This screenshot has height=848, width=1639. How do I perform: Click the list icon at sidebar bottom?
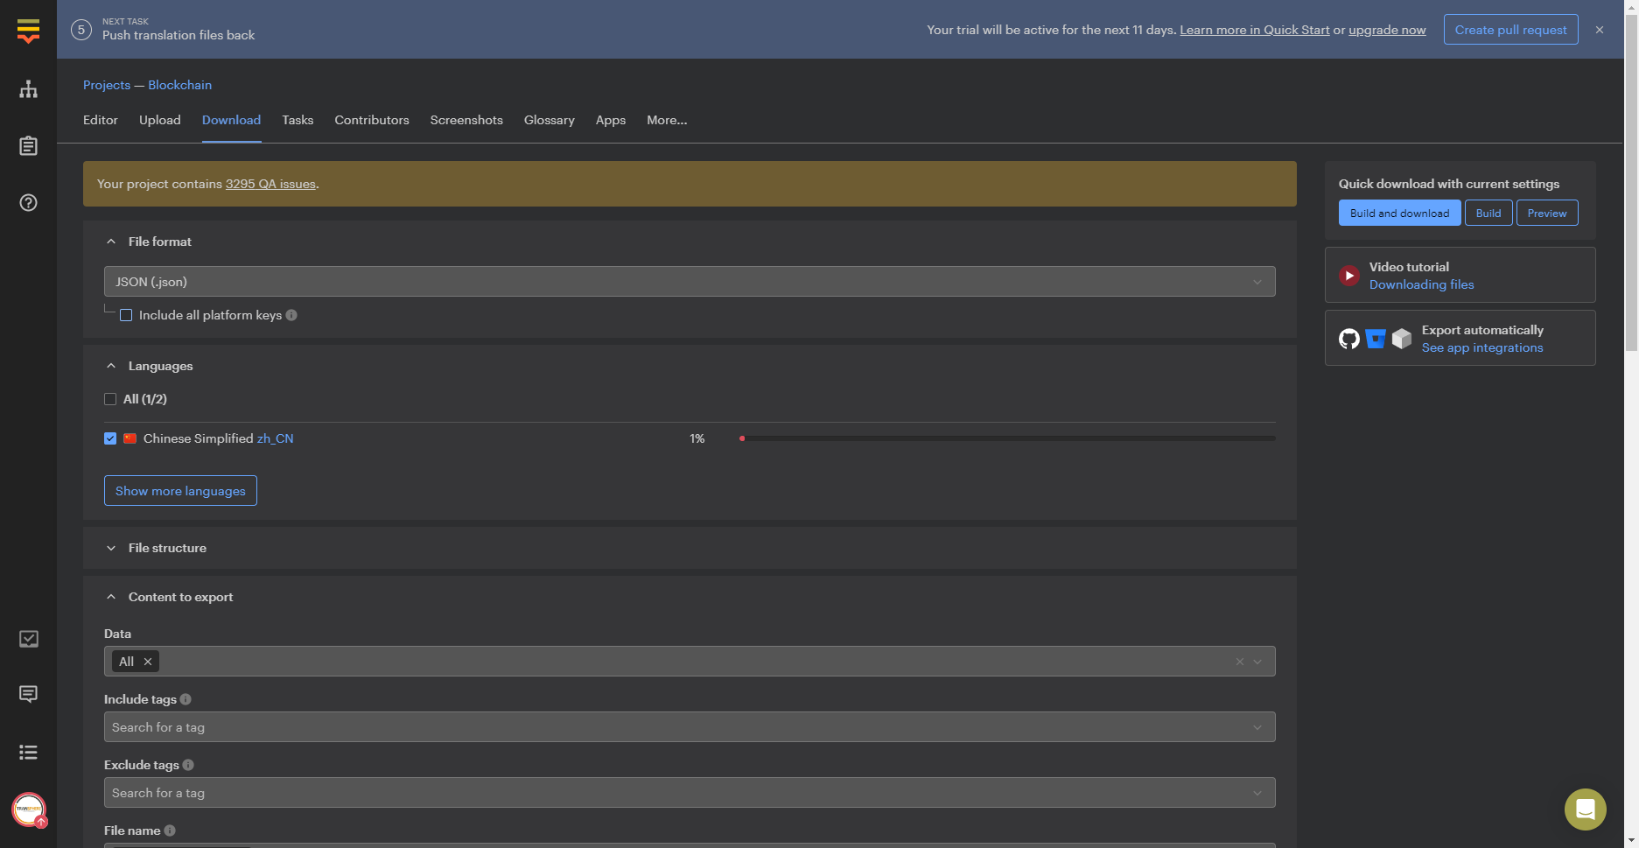(28, 753)
